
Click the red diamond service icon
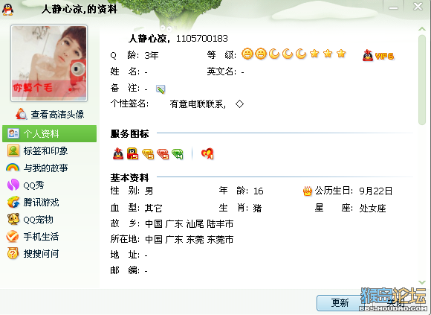(x=163, y=154)
